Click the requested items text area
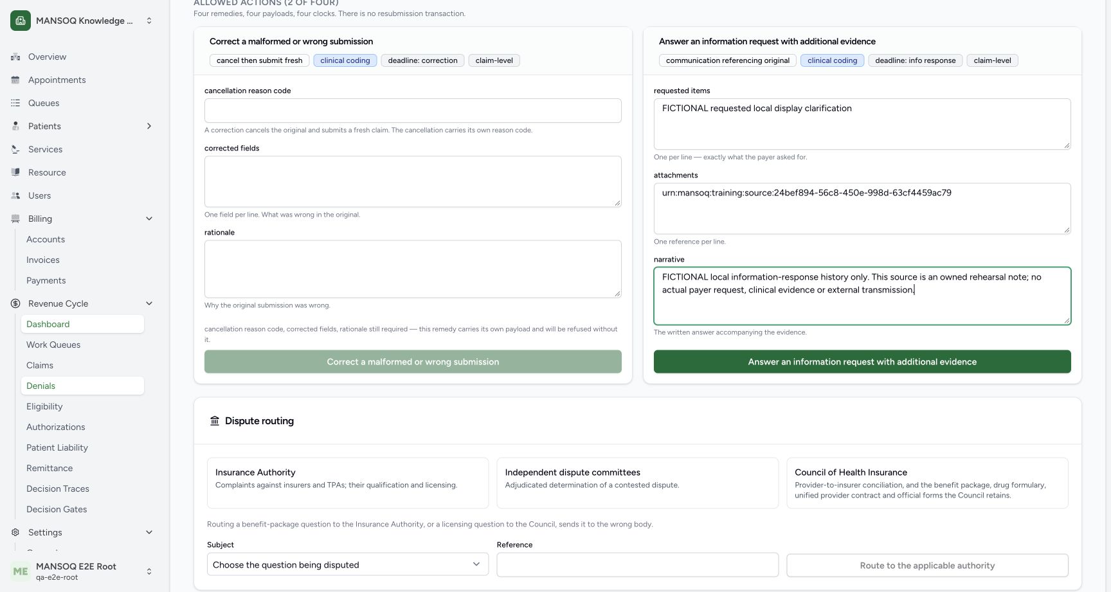The height and width of the screenshot is (592, 1111). (x=862, y=124)
